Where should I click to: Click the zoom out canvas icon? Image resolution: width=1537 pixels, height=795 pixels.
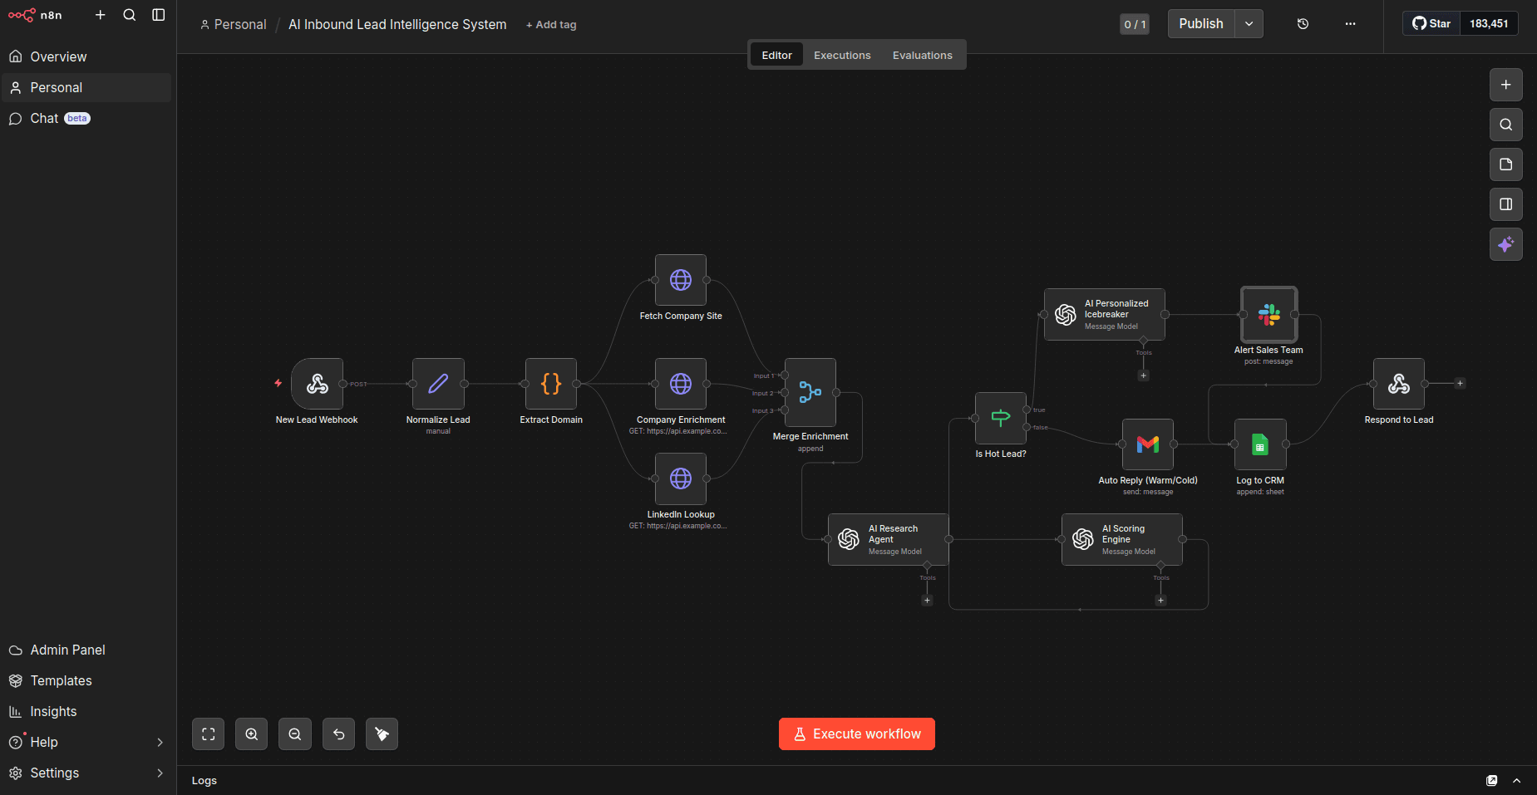(294, 734)
